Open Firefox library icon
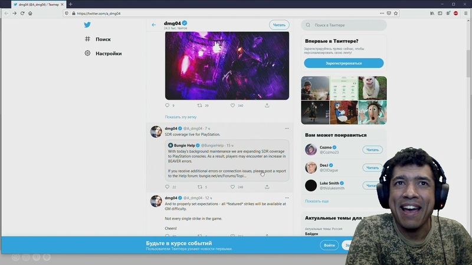The image size is (472, 265). pos(432,13)
